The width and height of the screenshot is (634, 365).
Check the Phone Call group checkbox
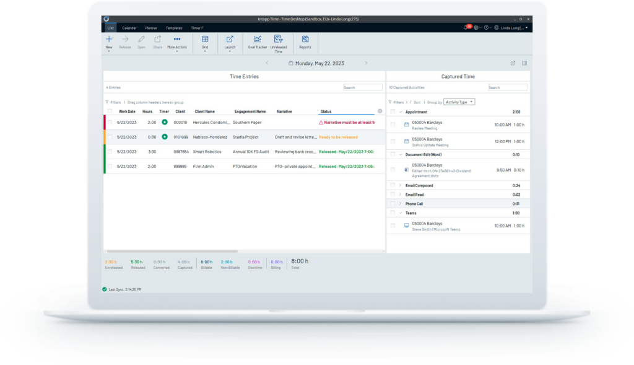393,203
